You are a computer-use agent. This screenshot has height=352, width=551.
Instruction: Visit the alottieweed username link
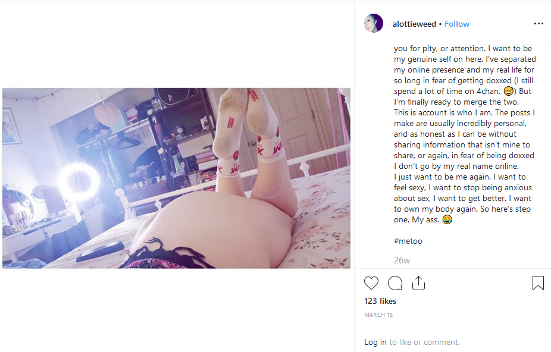point(414,24)
